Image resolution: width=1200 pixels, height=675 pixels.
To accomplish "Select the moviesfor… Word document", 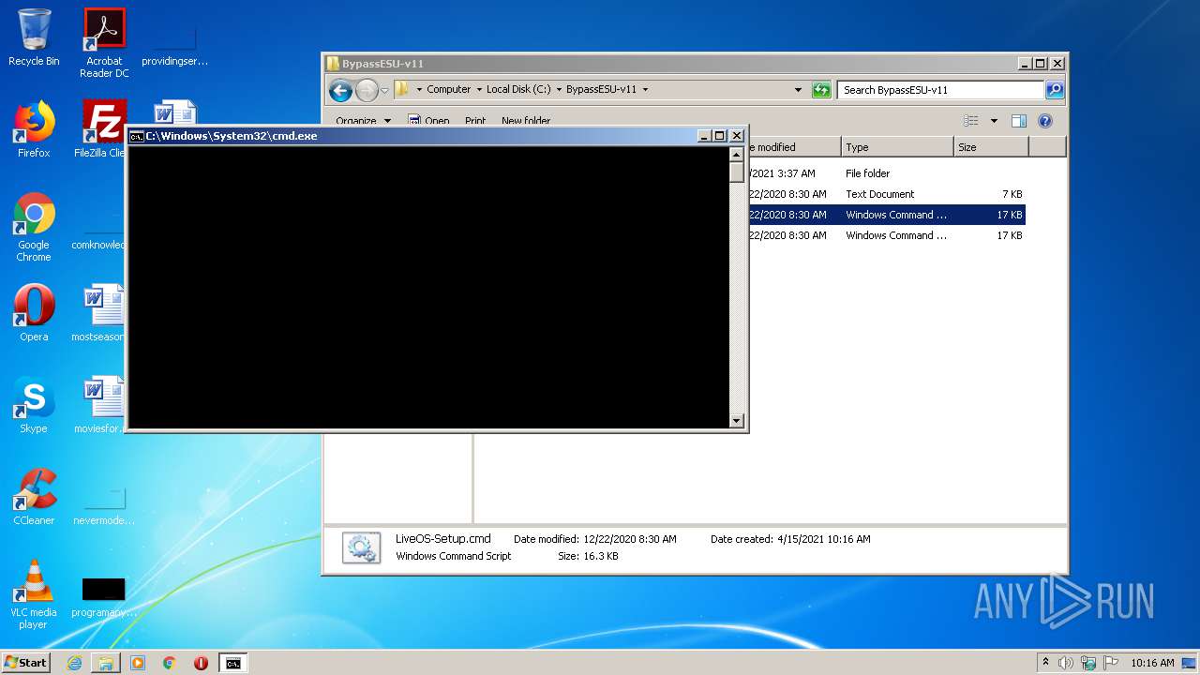I will click(99, 405).
